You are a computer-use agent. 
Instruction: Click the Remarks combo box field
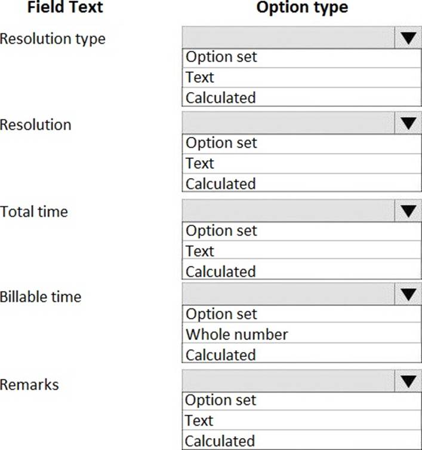[x=288, y=381]
